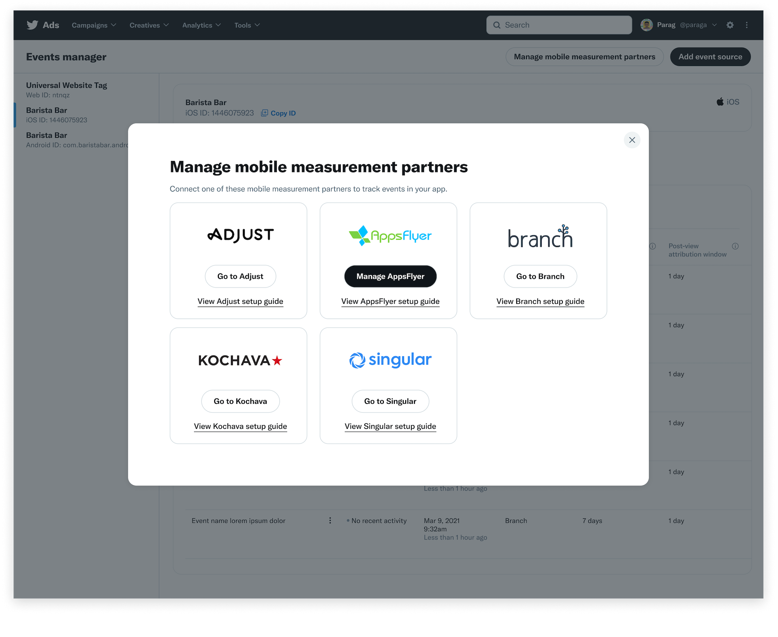
Task: Click the Adjust logo icon
Action: click(x=239, y=234)
